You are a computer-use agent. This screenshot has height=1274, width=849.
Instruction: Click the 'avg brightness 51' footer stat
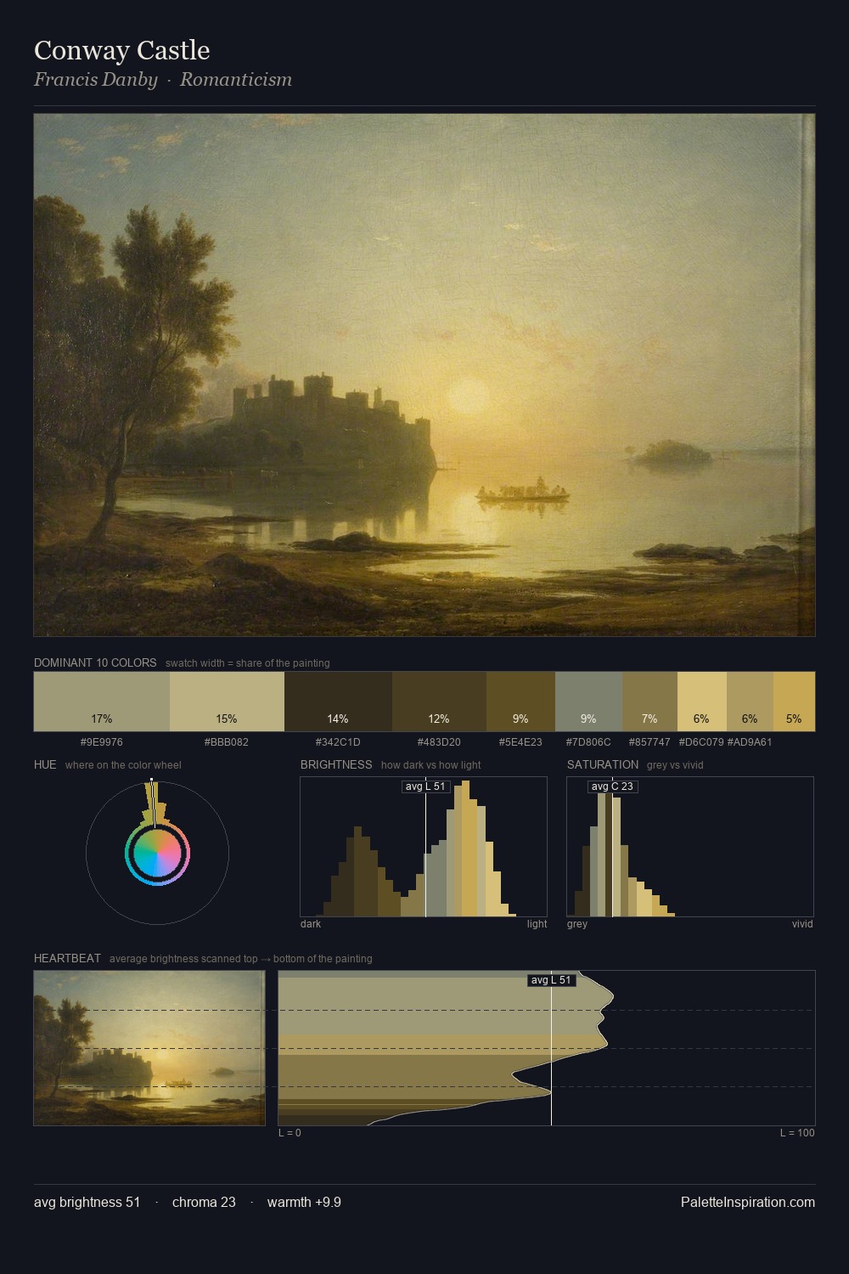click(87, 1202)
